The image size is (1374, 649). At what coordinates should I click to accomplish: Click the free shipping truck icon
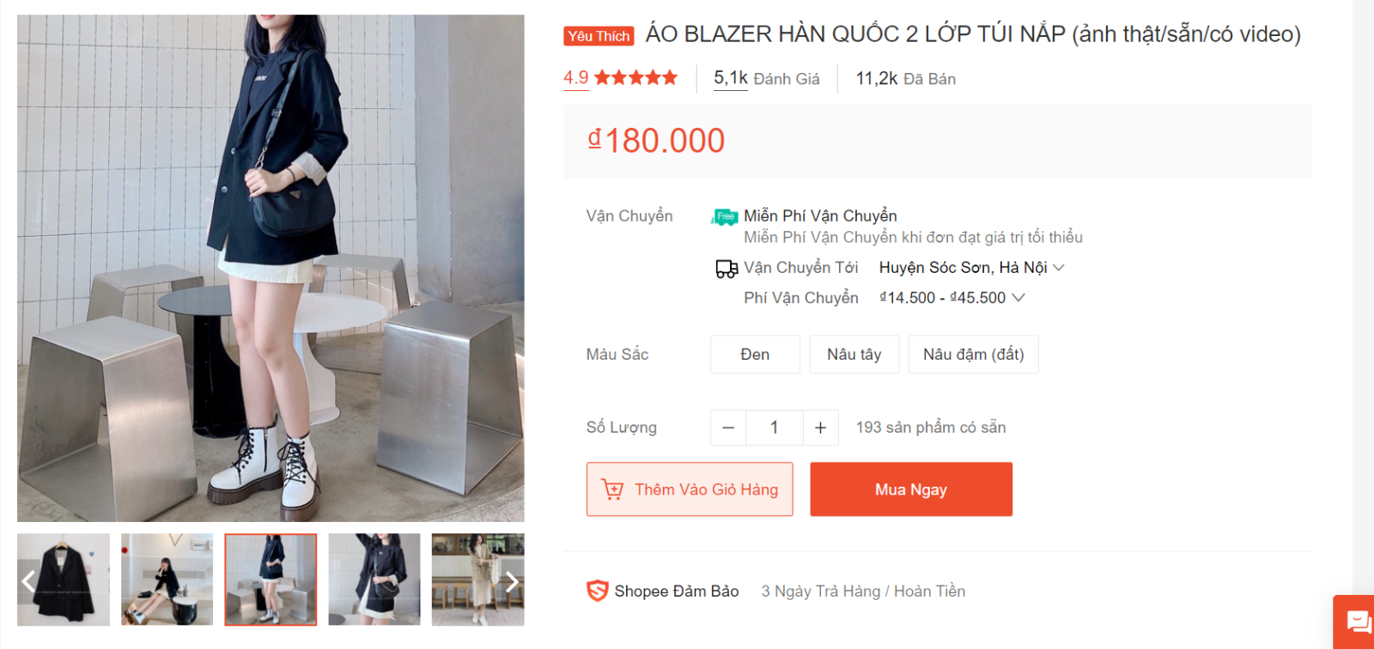pos(725,216)
